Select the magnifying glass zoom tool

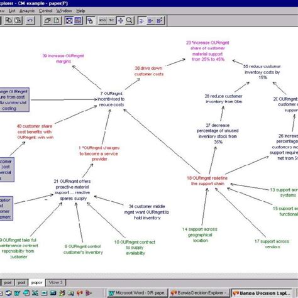130,20
